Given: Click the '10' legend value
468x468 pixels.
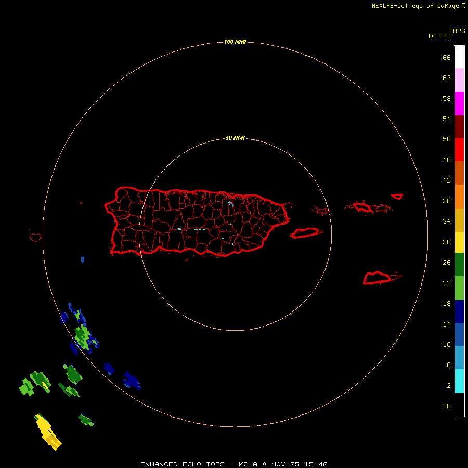Looking at the screenshot, I should pyautogui.click(x=447, y=345).
